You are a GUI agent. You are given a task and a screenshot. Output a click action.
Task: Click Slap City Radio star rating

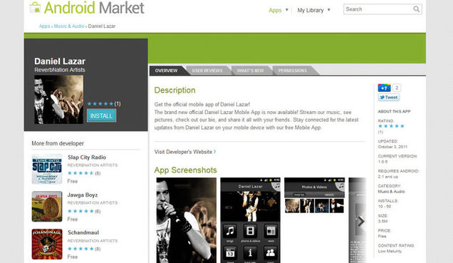[x=80, y=173]
